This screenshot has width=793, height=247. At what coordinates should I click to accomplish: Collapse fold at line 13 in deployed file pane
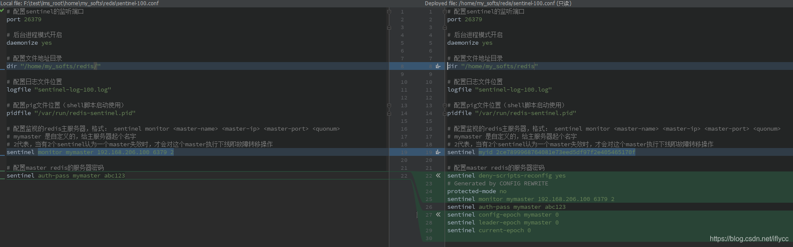click(445, 105)
